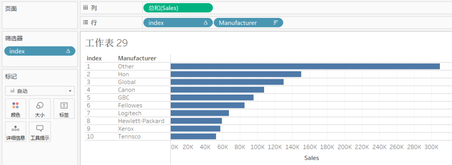Click the delta icon on Rows index pill
This screenshot has height=165, width=452.
click(205, 23)
